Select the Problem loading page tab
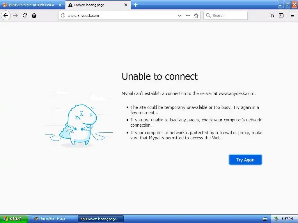The image size is (298, 223). pos(98,5)
